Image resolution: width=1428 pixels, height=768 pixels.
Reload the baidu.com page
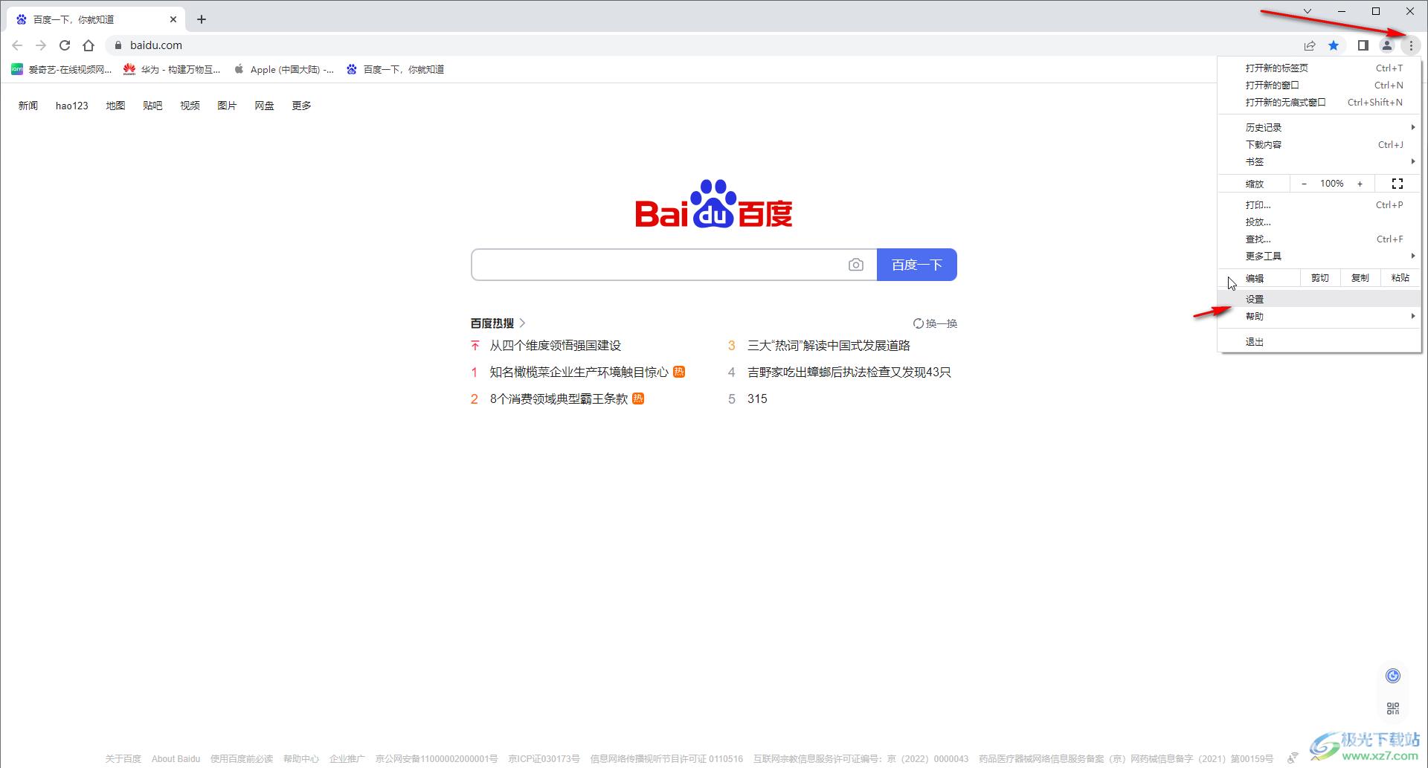point(65,45)
